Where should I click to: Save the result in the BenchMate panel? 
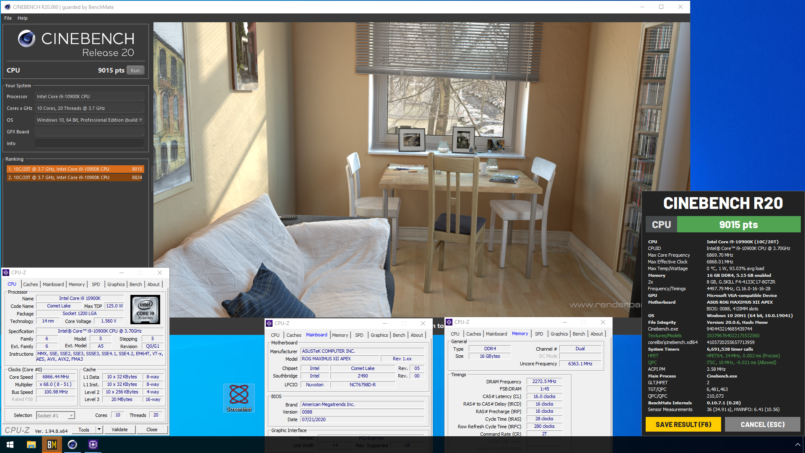click(683, 424)
